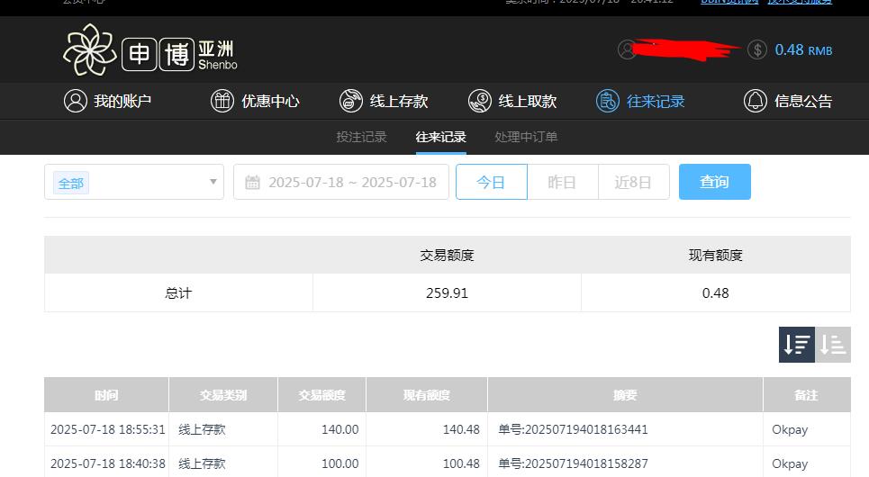Viewport: 869px width, 477px height.
Task: Click the 线上存款 deposit icon
Action: [x=351, y=102]
